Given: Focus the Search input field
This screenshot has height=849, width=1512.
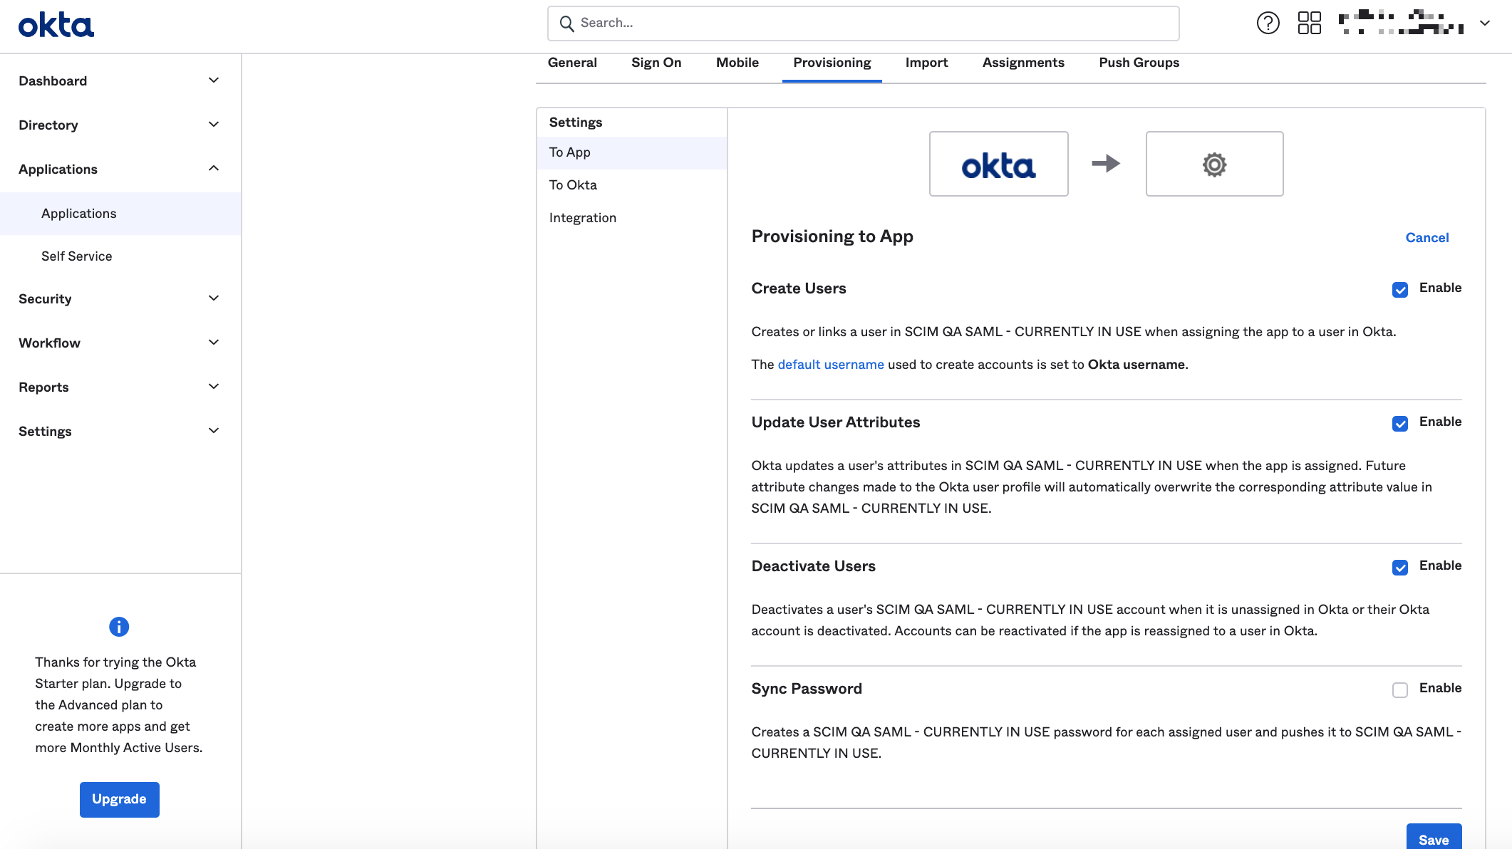Looking at the screenshot, I should (863, 24).
